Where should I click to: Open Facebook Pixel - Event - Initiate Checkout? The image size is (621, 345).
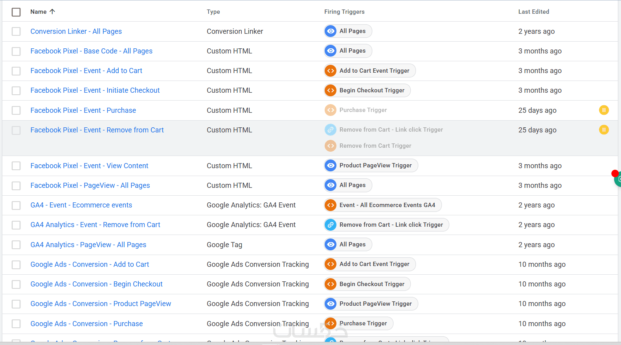pyautogui.click(x=95, y=90)
